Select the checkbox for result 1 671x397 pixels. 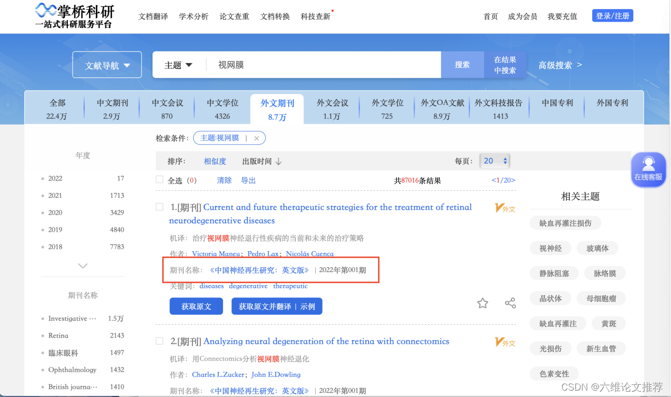click(159, 207)
